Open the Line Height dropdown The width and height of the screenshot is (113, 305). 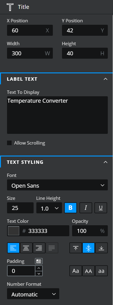[x=49, y=208]
